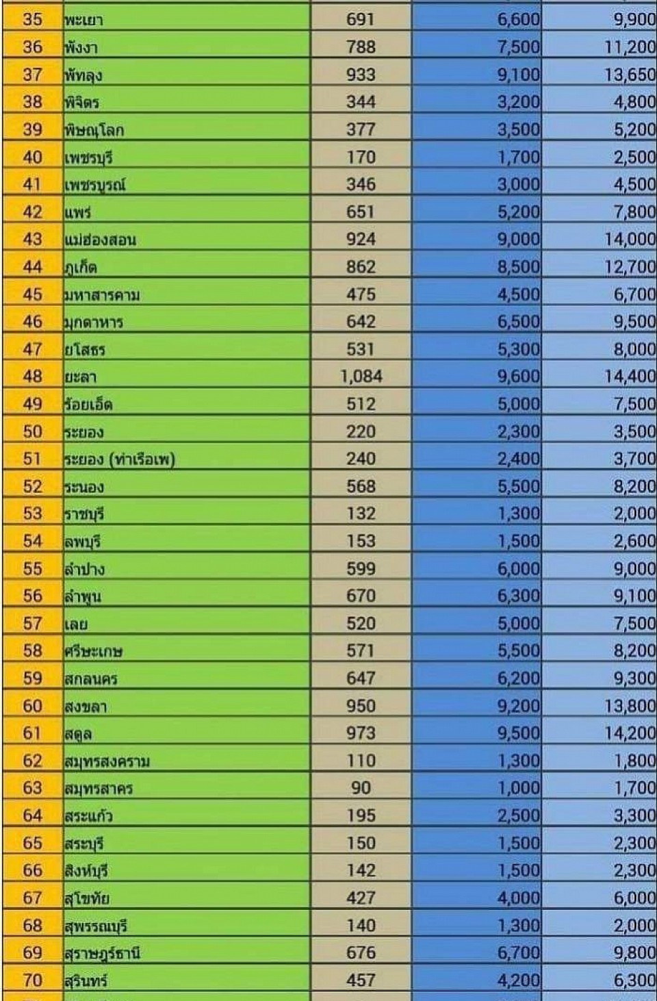The width and height of the screenshot is (657, 1001).
Task: Select the พิษณุโลก province cell
Action: coord(186,129)
